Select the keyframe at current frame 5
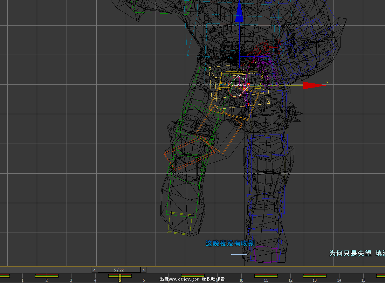This screenshot has width=385, height=283. coord(120,276)
